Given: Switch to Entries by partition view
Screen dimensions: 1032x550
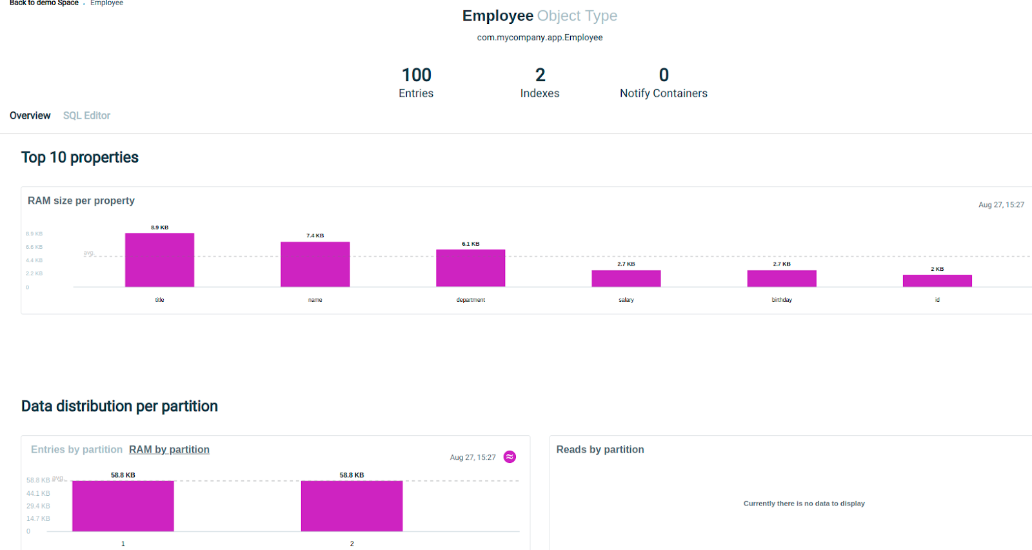Looking at the screenshot, I should click(x=76, y=449).
